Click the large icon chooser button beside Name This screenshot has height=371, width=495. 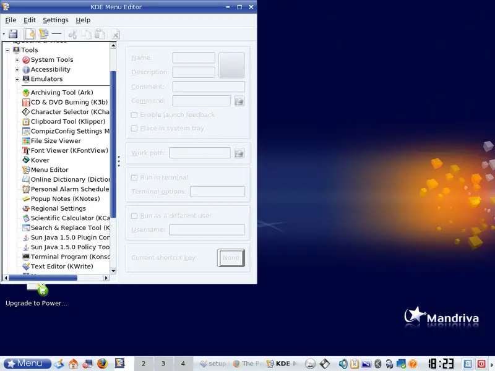point(231,65)
